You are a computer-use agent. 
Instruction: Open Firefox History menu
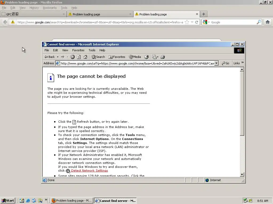tap(34, 8)
